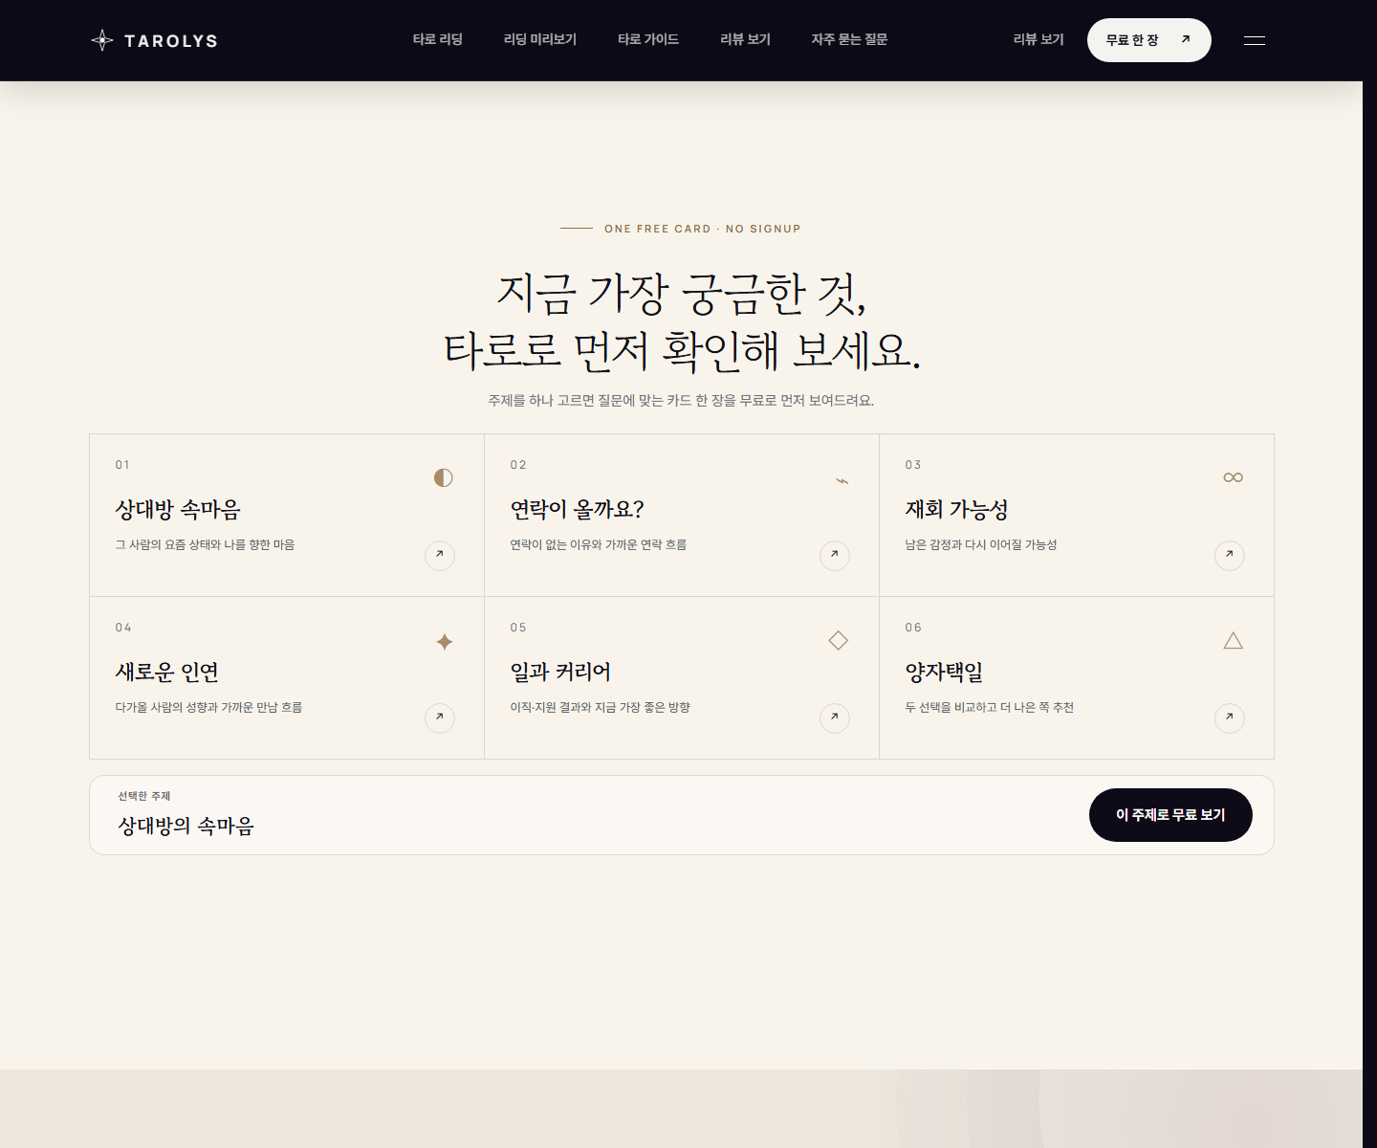Click the description 남은 감정과 다시 이어질 가능성
The image size is (1377, 1148).
coord(981,544)
